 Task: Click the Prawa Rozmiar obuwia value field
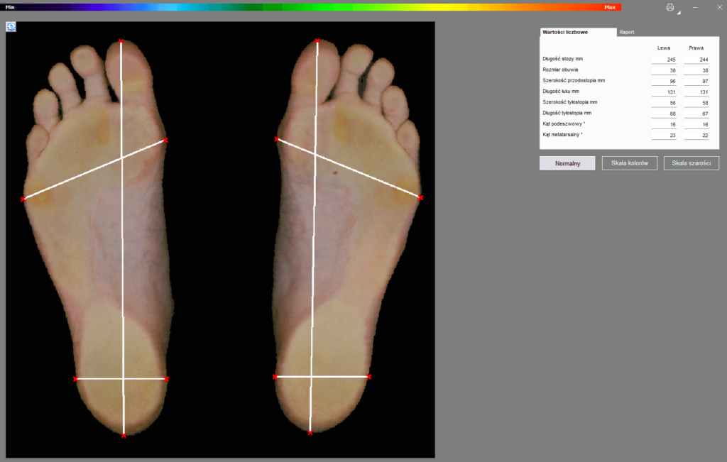tap(696, 70)
